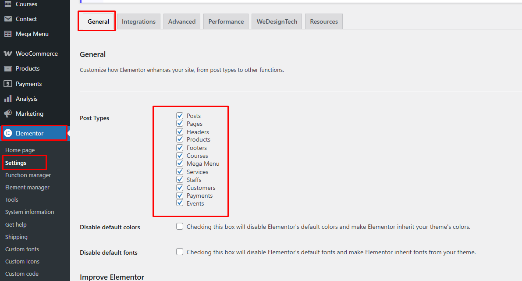The width and height of the screenshot is (522, 281).
Task: Uncheck the Posts post type checkbox
Action: click(180, 116)
